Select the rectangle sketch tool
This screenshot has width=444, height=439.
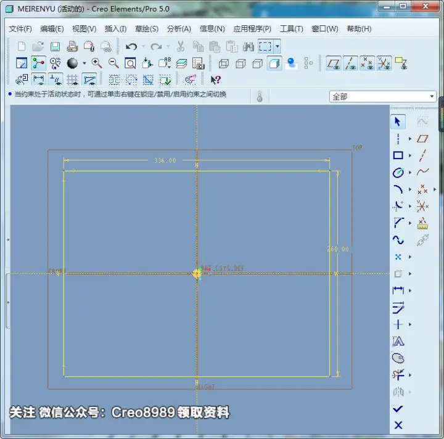(x=398, y=155)
